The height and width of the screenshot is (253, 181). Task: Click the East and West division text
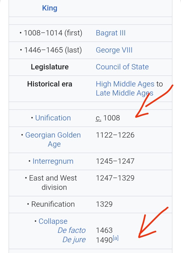[53, 183]
